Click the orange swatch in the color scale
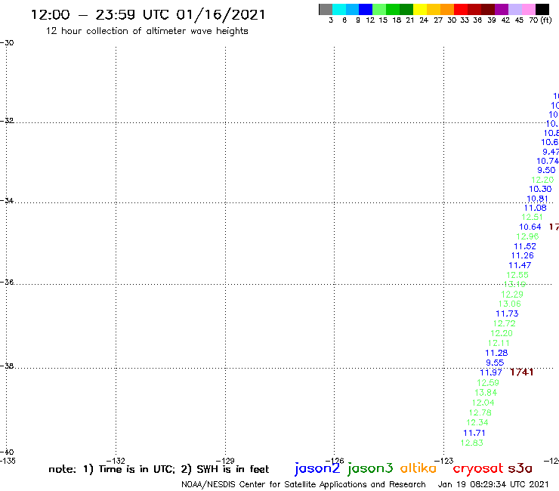The height and width of the screenshot is (491, 559). coord(447,9)
